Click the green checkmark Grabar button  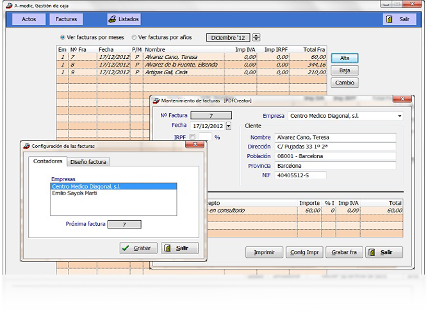click(x=138, y=248)
